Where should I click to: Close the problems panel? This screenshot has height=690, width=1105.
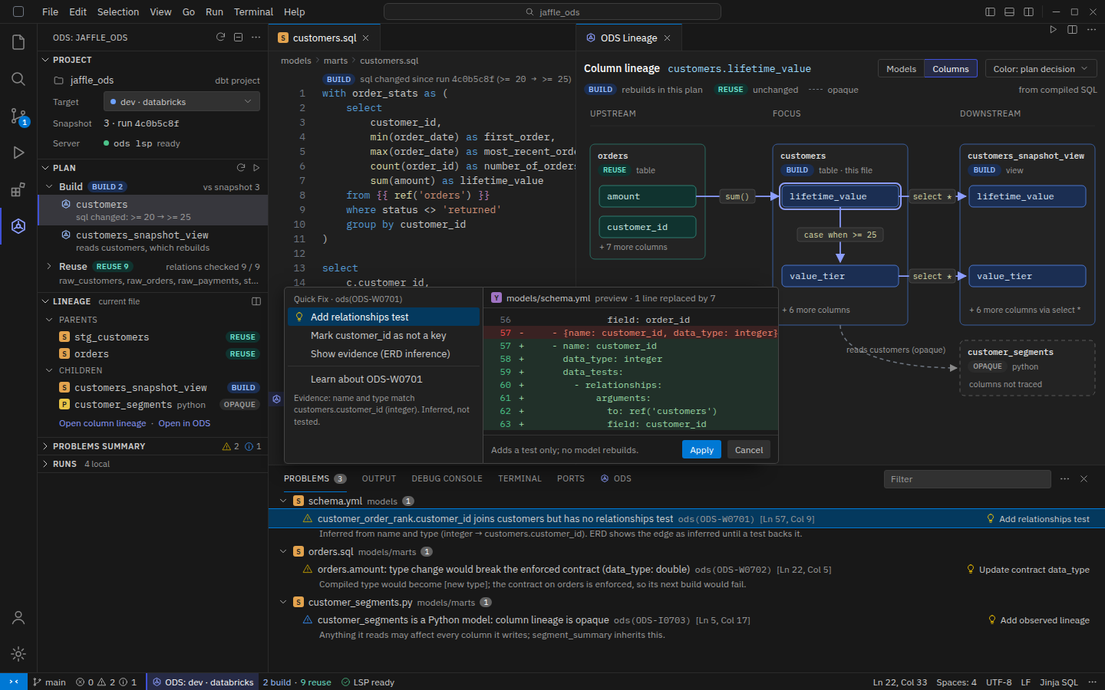(1084, 478)
